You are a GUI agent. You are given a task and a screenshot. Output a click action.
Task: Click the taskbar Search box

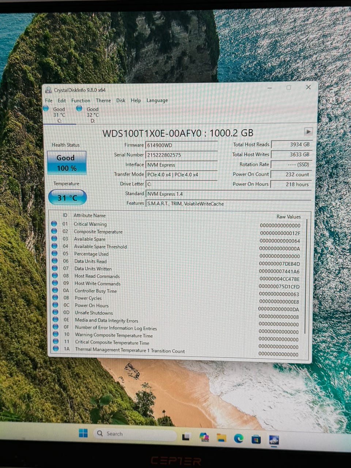click(136, 434)
